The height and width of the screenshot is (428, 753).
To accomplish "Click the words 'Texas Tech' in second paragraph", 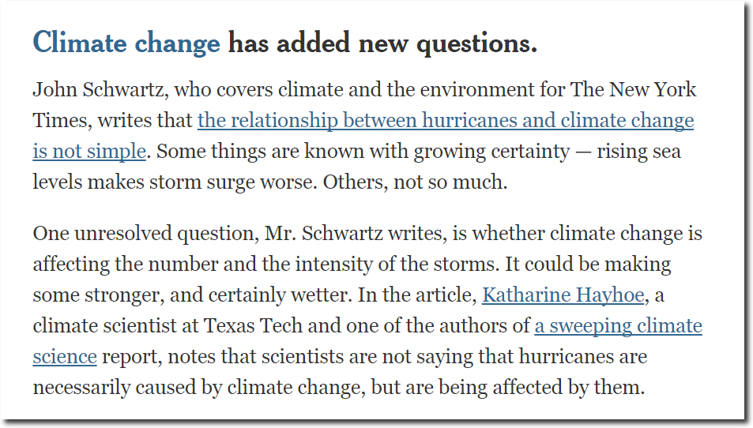I will [253, 326].
